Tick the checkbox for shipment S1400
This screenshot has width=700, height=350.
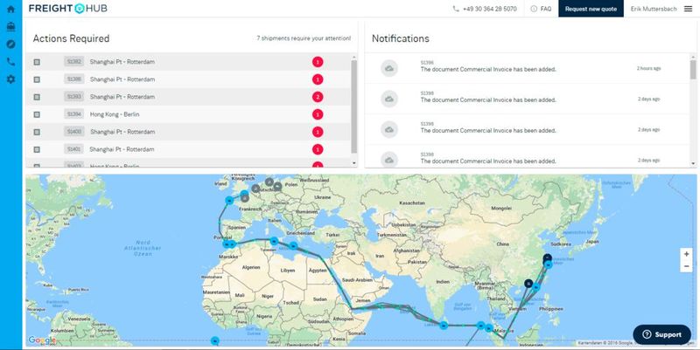[x=37, y=133]
